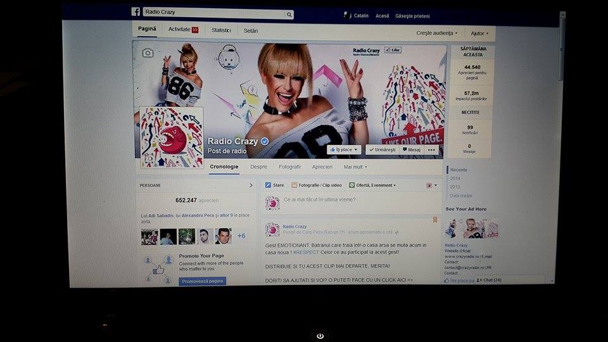Click the bookmark icon on the post
Image resolution: width=608 pixels, height=342 pixels.
[x=434, y=220]
